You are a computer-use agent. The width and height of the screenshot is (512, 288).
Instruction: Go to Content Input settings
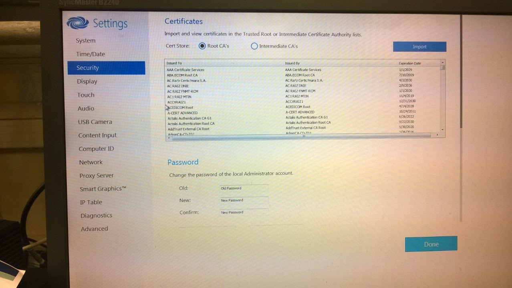[97, 136]
